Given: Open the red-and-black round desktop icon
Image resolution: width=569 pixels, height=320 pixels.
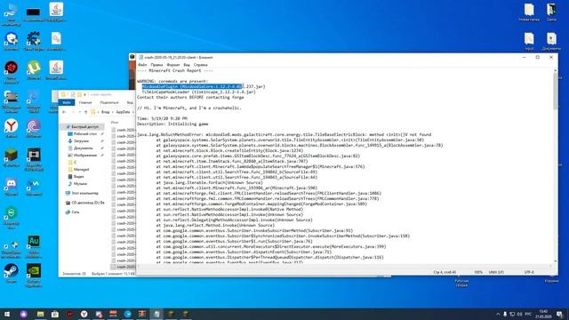Looking at the screenshot, I should point(12,73).
